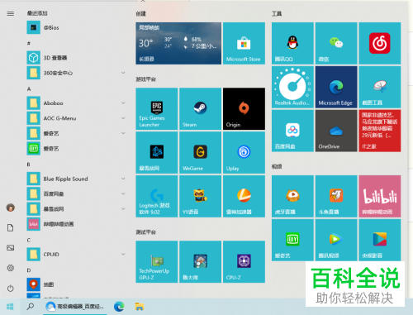Select the 工具 group title
This screenshot has width=413, height=315.
[x=277, y=13]
